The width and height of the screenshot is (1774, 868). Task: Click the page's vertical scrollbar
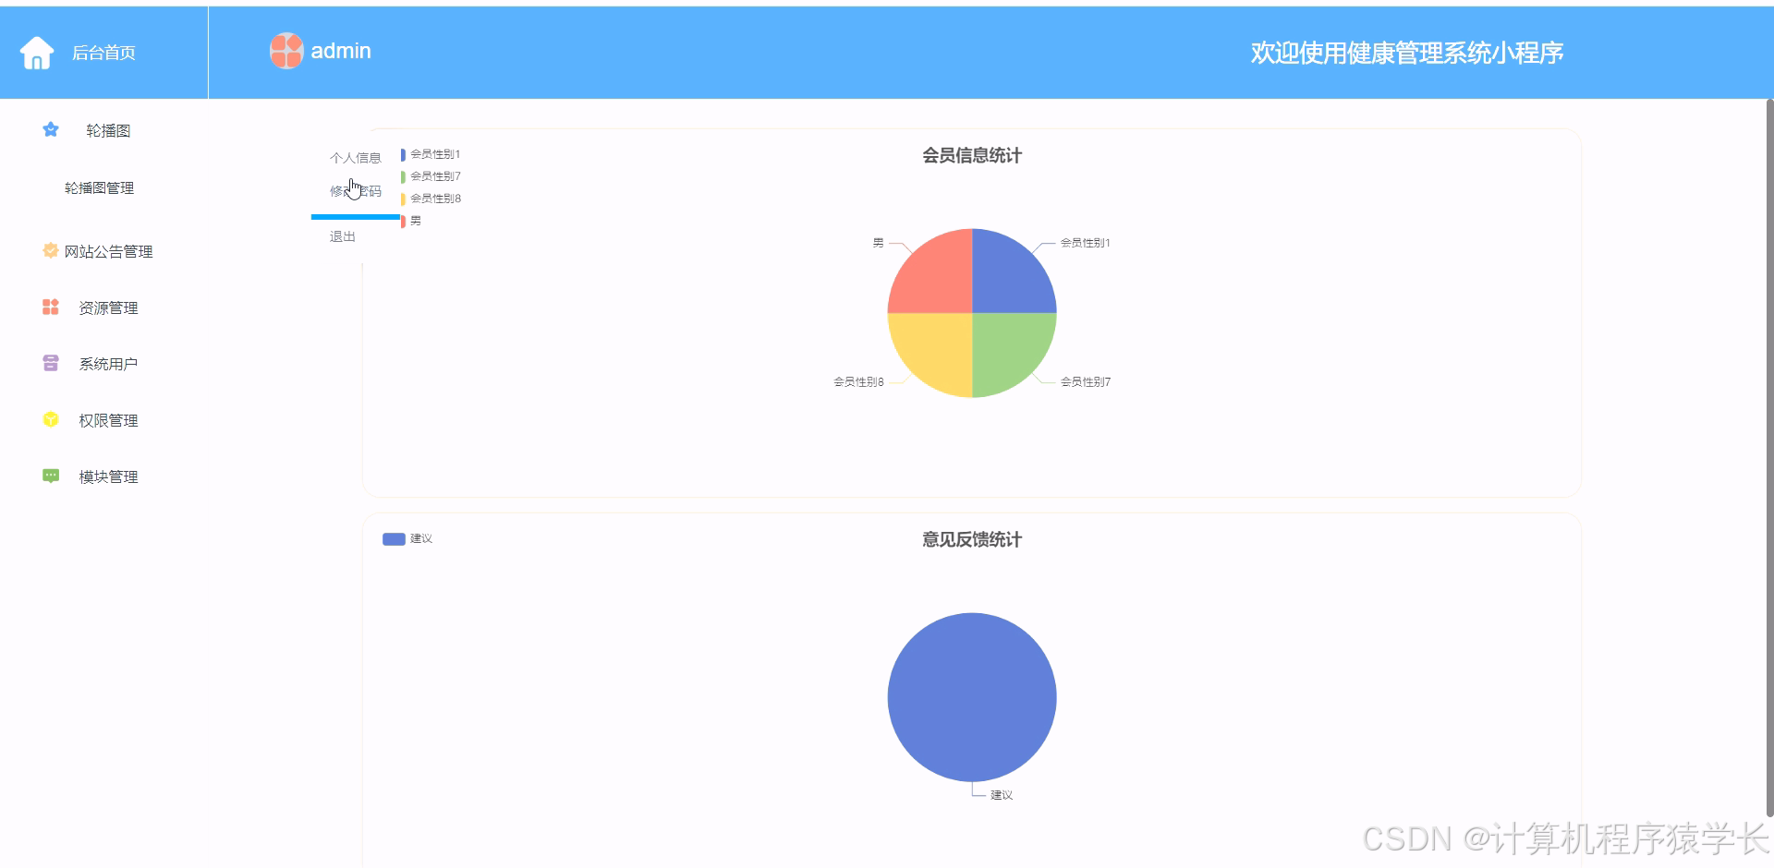[1769, 457]
